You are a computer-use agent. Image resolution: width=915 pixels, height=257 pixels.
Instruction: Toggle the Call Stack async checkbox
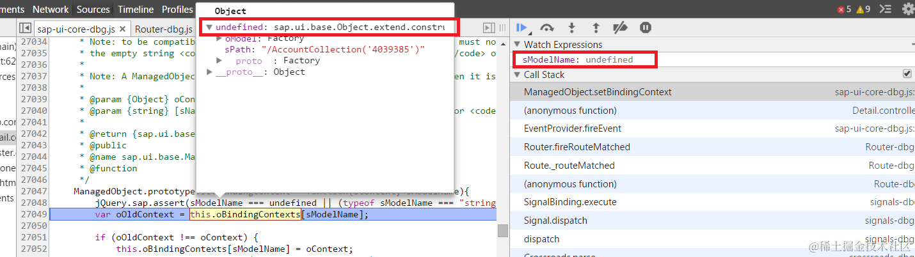(907, 74)
